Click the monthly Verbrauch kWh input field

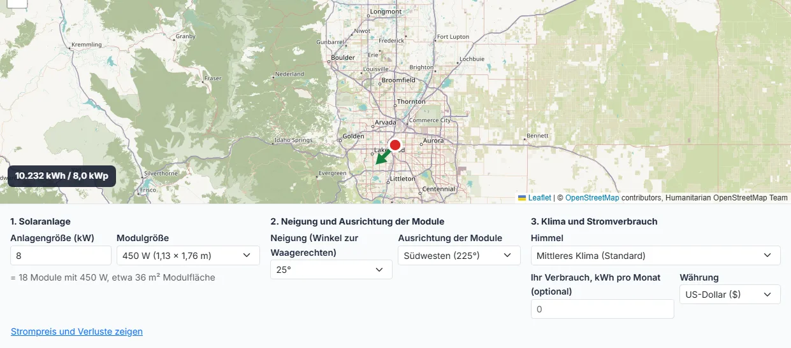602,309
